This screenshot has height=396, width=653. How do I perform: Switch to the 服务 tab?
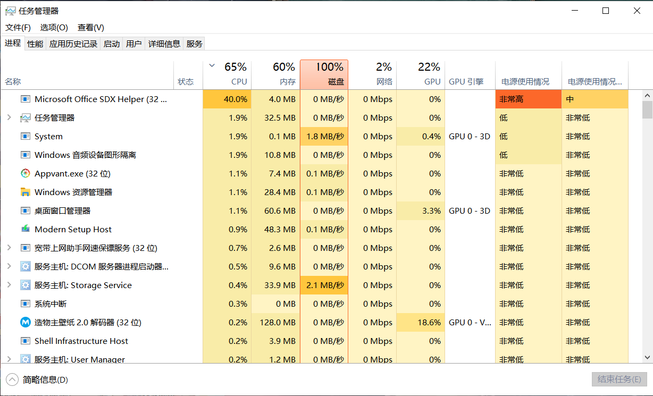(x=195, y=44)
